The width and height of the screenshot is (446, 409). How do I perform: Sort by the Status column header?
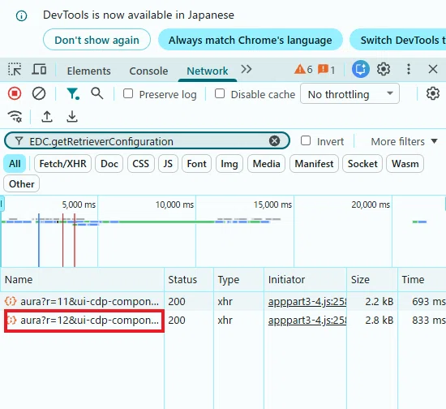pyautogui.click(x=189, y=279)
